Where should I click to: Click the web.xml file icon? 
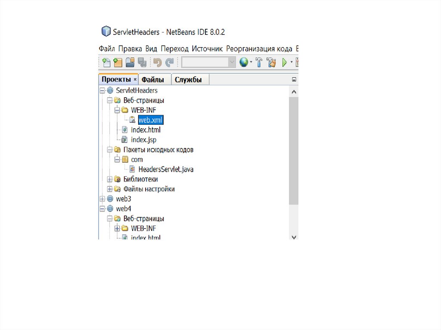pos(132,120)
